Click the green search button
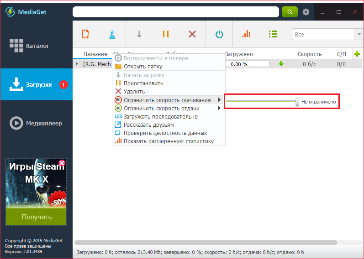Image resolution: width=364 pixels, height=259 pixels. [290, 12]
